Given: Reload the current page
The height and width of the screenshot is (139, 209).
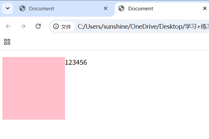Looking at the screenshot, I should [38, 26].
